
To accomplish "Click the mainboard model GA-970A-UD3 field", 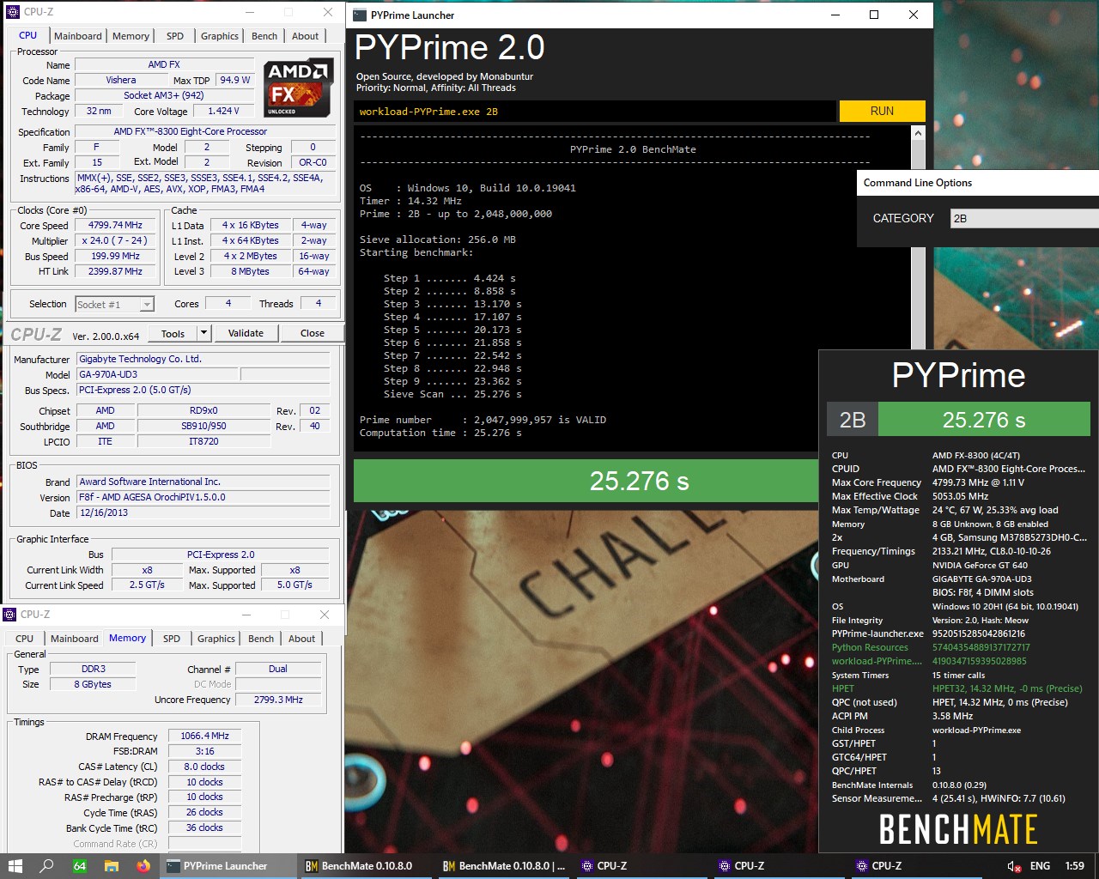I will (x=157, y=374).
